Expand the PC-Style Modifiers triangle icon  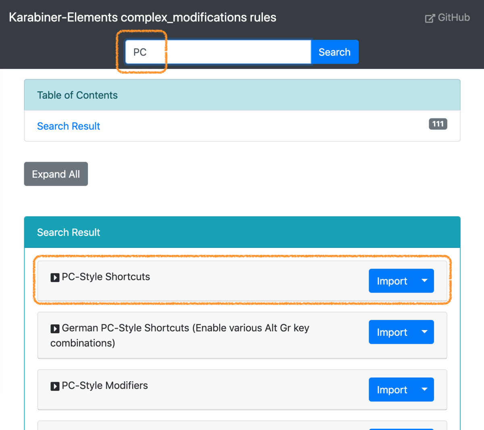coord(55,386)
